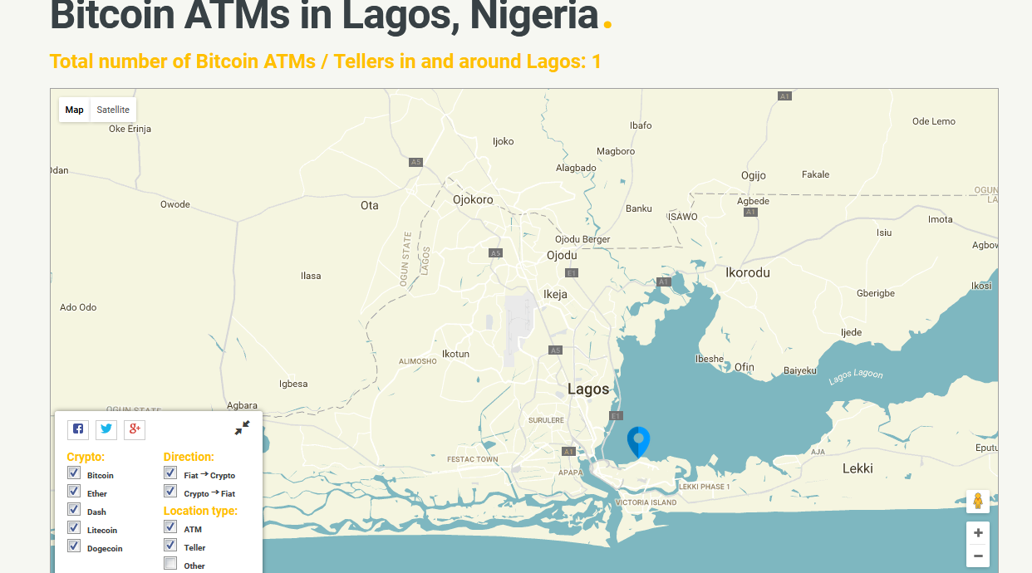Screen dimensions: 1032x573
Task: Zoom out of the map
Action: 978,556
